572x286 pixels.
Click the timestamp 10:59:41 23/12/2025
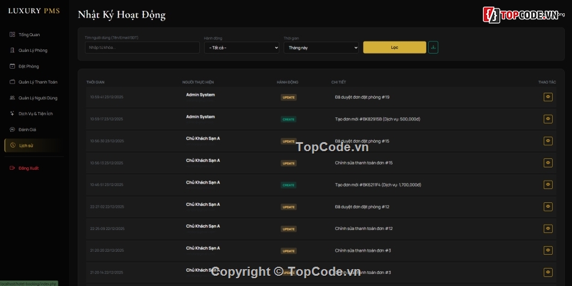(107, 97)
